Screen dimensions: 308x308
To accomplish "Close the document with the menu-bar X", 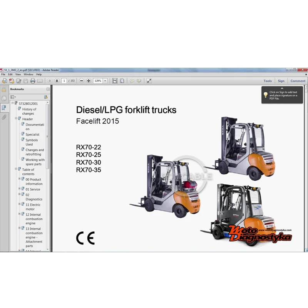I will (x=306, y=74).
